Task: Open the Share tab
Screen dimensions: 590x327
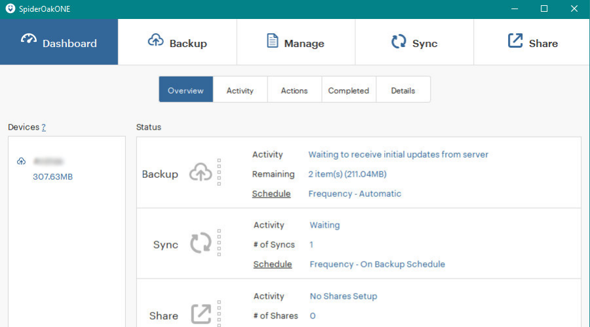Action: click(532, 42)
